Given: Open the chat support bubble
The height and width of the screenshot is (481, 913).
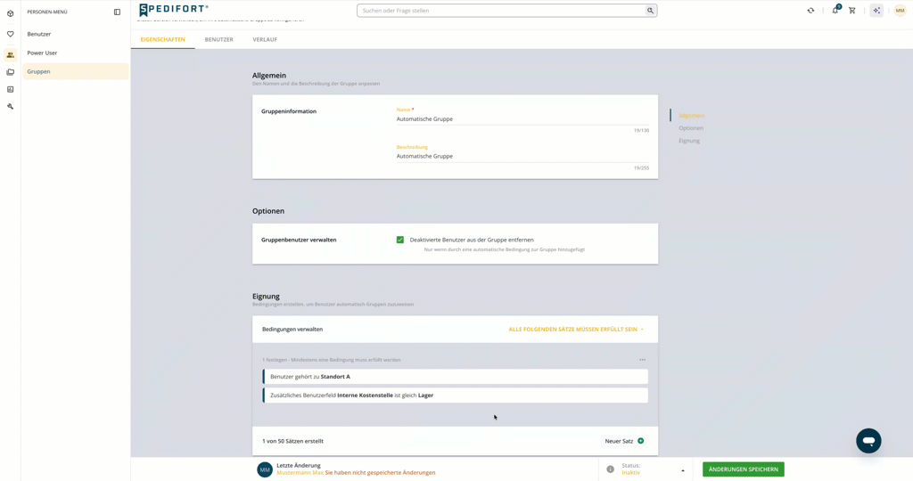Looking at the screenshot, I should 868,441.
